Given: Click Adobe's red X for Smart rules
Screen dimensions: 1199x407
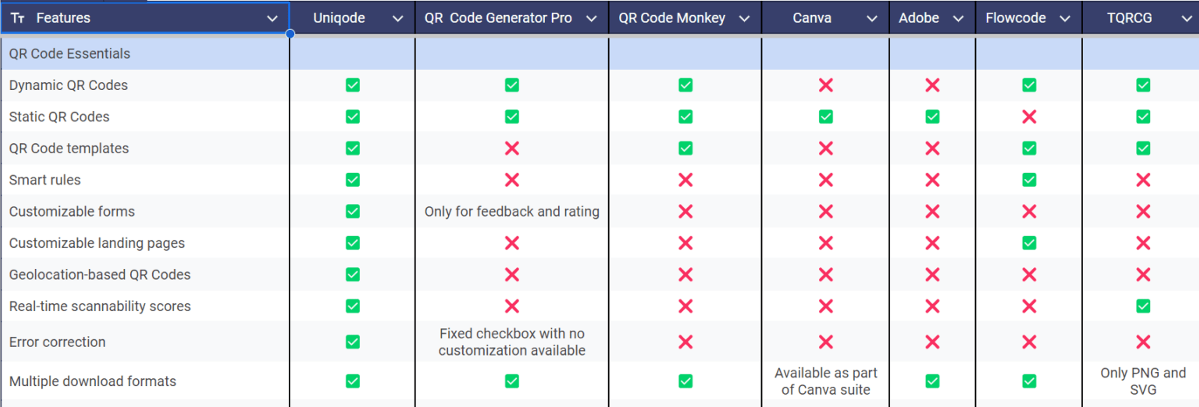Looking at the screenshot, I should (931, 180).
